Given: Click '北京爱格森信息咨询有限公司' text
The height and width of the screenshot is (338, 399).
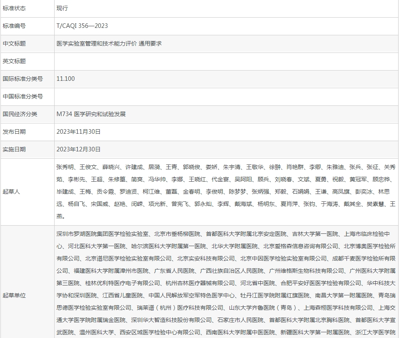Looking at the screenshot, I should click(301, 246).
